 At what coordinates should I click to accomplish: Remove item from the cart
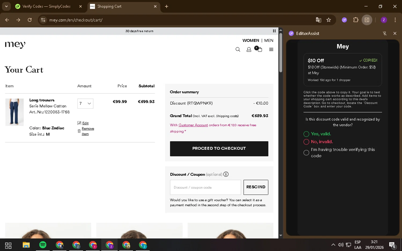[88, 131]
